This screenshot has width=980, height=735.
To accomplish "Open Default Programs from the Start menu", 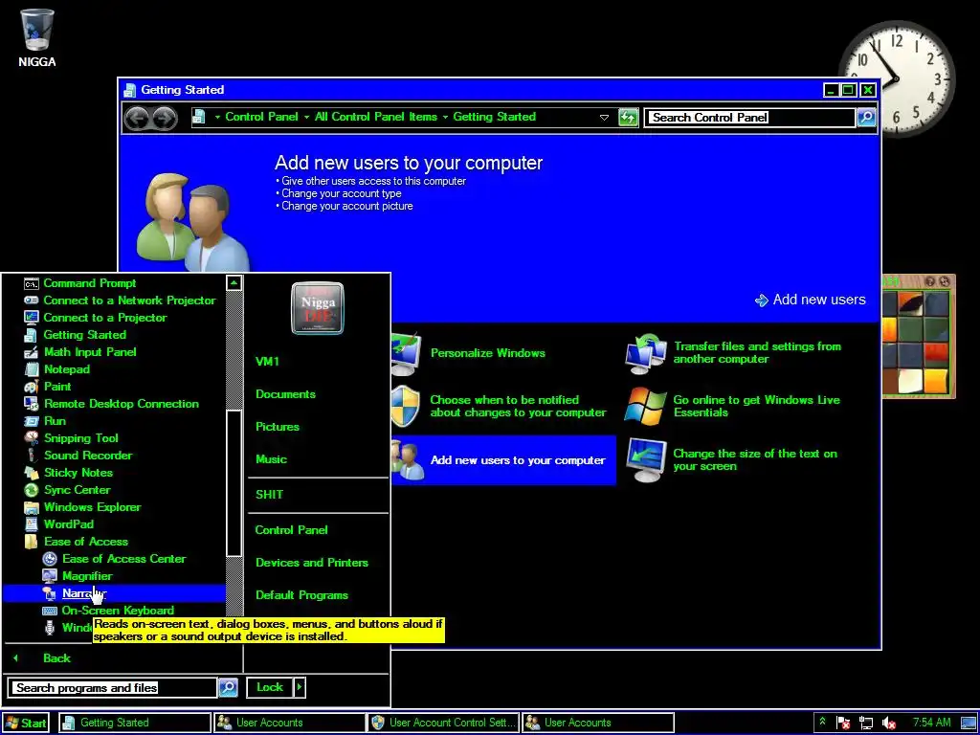I will pyautogui.click(x=301, y=595).
